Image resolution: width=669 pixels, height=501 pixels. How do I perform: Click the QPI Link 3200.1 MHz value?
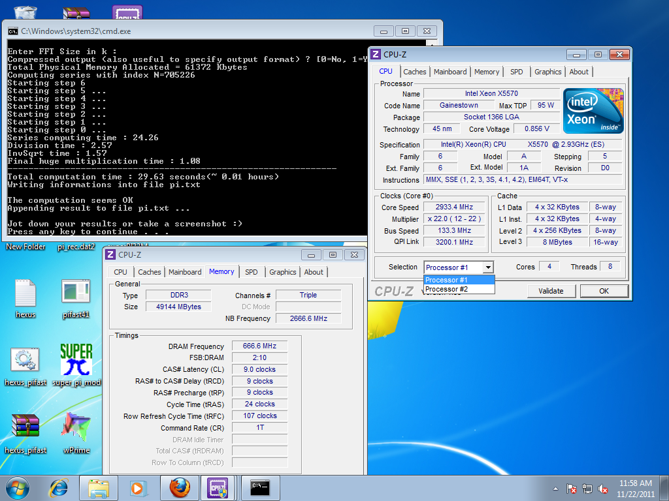click(454, 242)
